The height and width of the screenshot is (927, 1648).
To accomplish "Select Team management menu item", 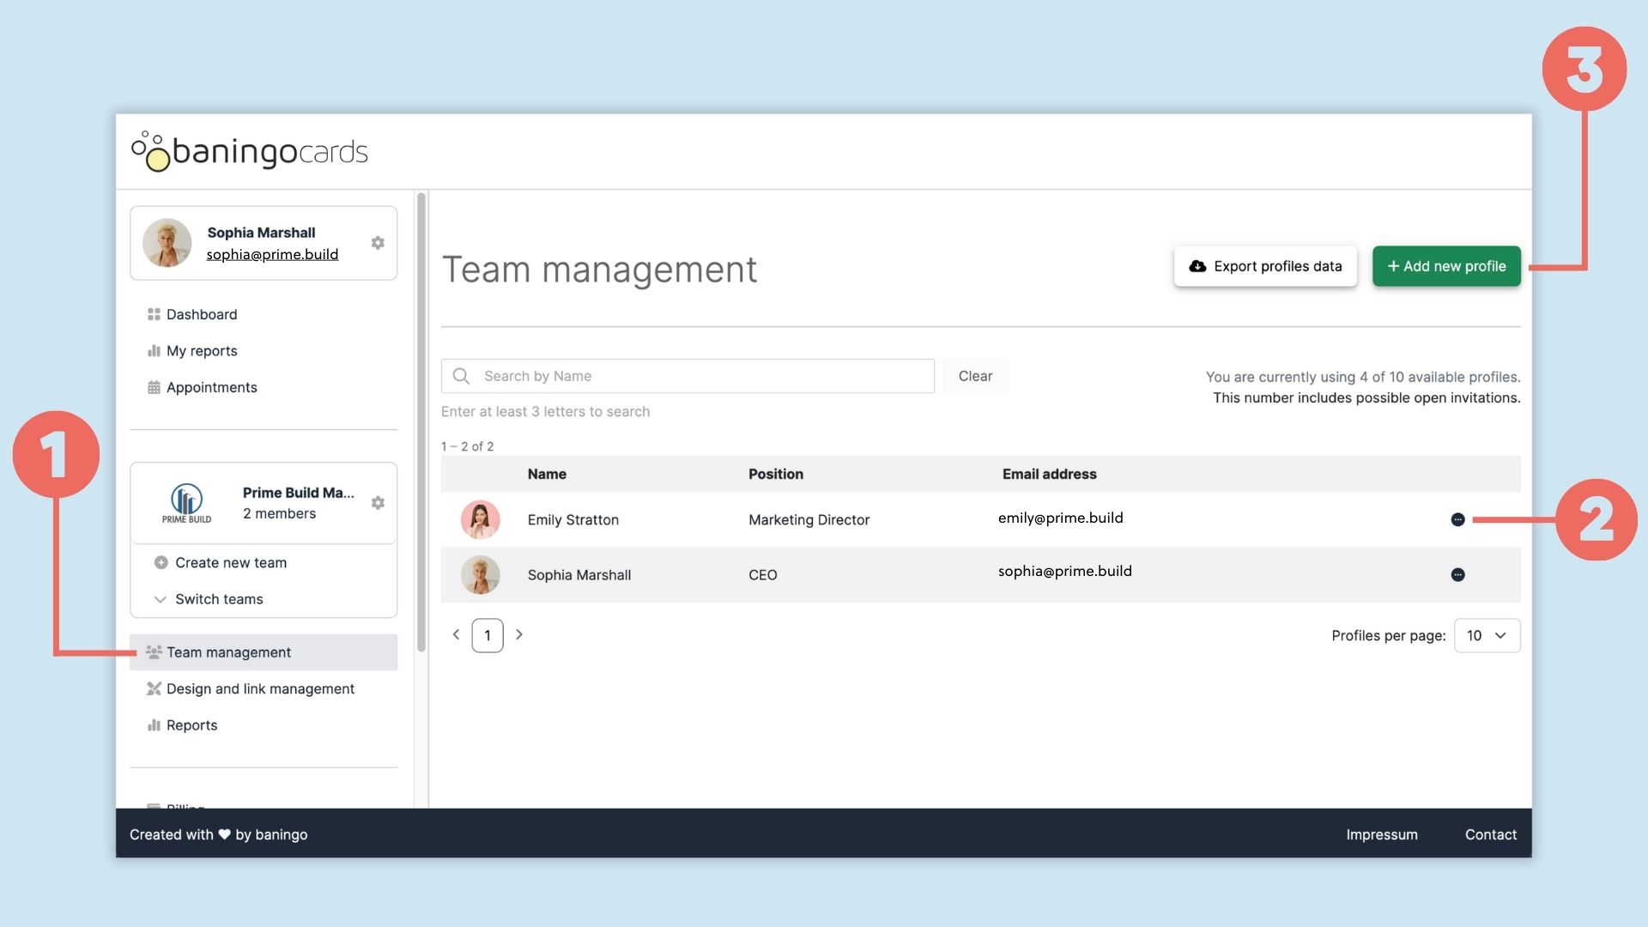I will [264, 652].
